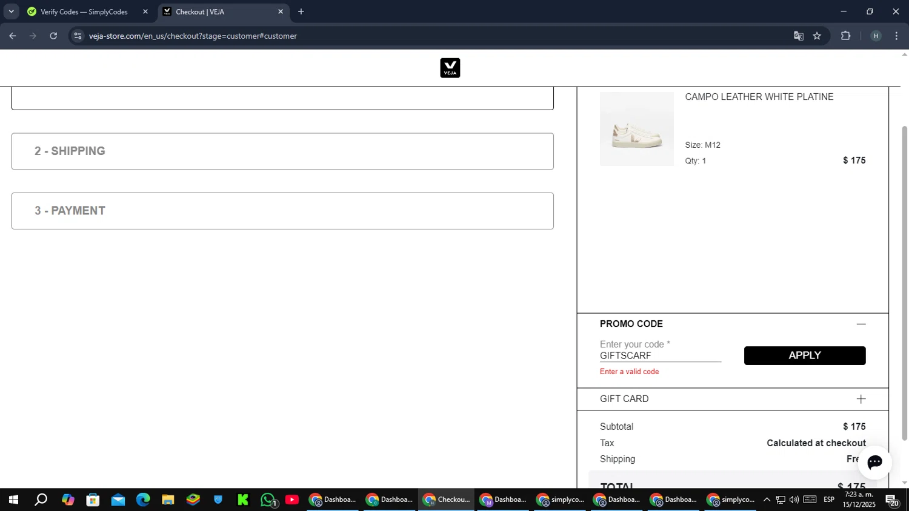Select the Calculated at checkout tax value
The height and width of the screenshot is (511, 909).
(816, 443)
